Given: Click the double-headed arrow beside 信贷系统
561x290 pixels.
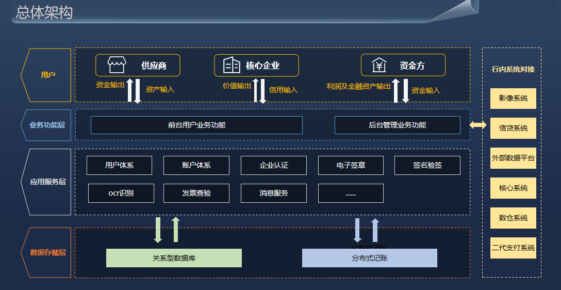Looking at the screenshot, I should (478, 124).
